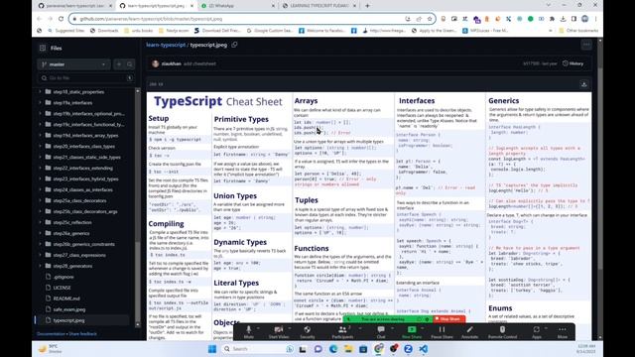
Task: Open Zoom Annotate tools
Action: click(469, 332)
